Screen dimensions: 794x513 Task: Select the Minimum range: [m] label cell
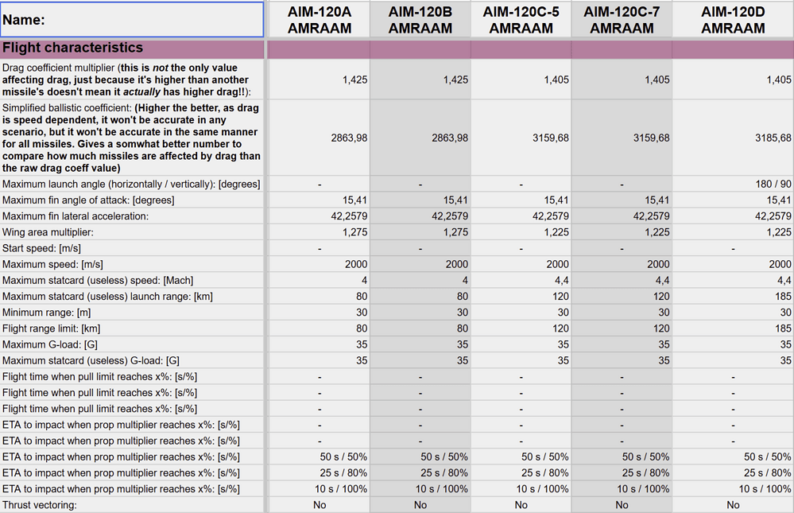click(x=132, y=313)
